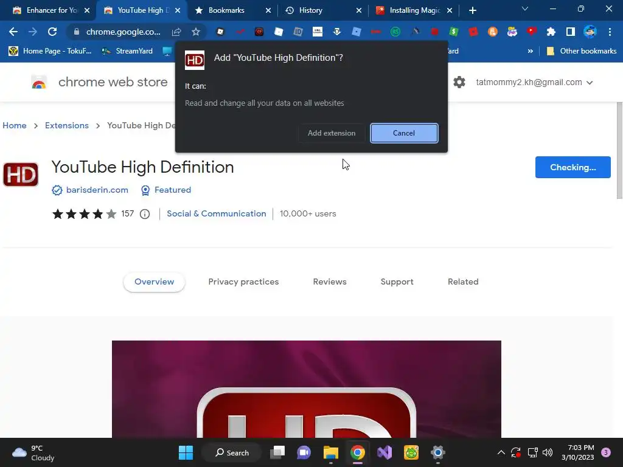Open the Reviews tab
The height and width of the screenshot is (467, 623).
point(330,282)
